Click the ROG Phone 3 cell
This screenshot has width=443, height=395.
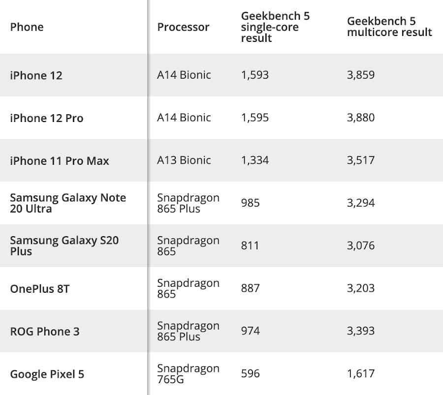pyautogui.click(x=44, y=331)
